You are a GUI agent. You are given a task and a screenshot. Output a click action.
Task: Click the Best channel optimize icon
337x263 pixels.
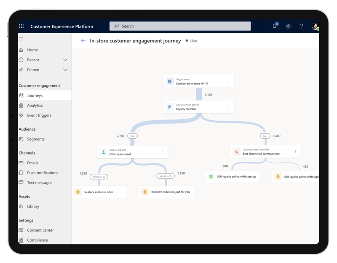[236, 152]
